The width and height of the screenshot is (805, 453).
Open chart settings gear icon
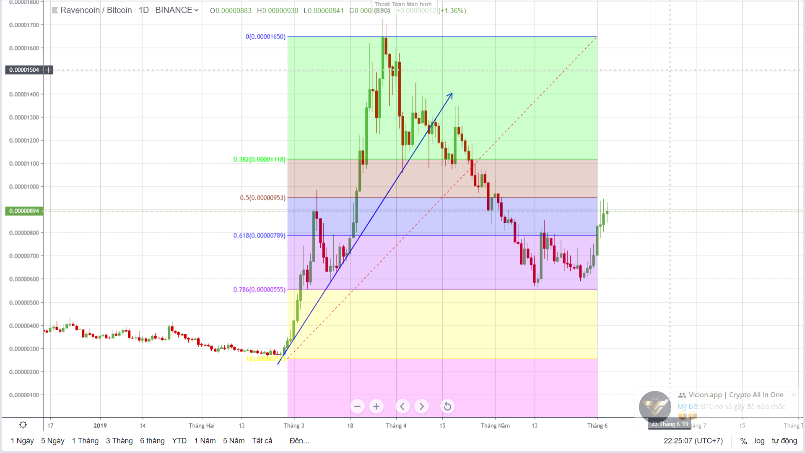tap(23, 425)
